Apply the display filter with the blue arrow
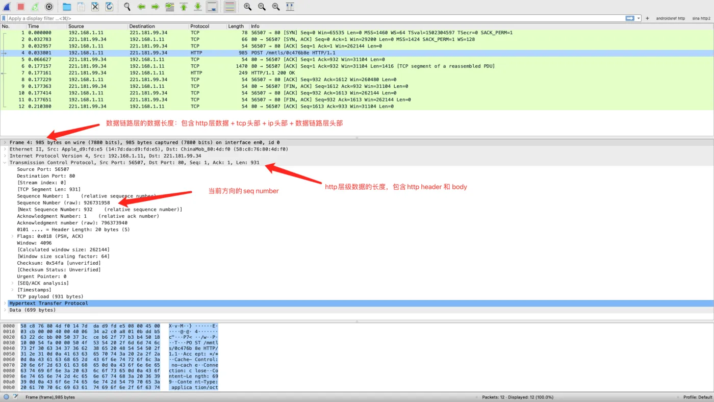 pos(630,18)
